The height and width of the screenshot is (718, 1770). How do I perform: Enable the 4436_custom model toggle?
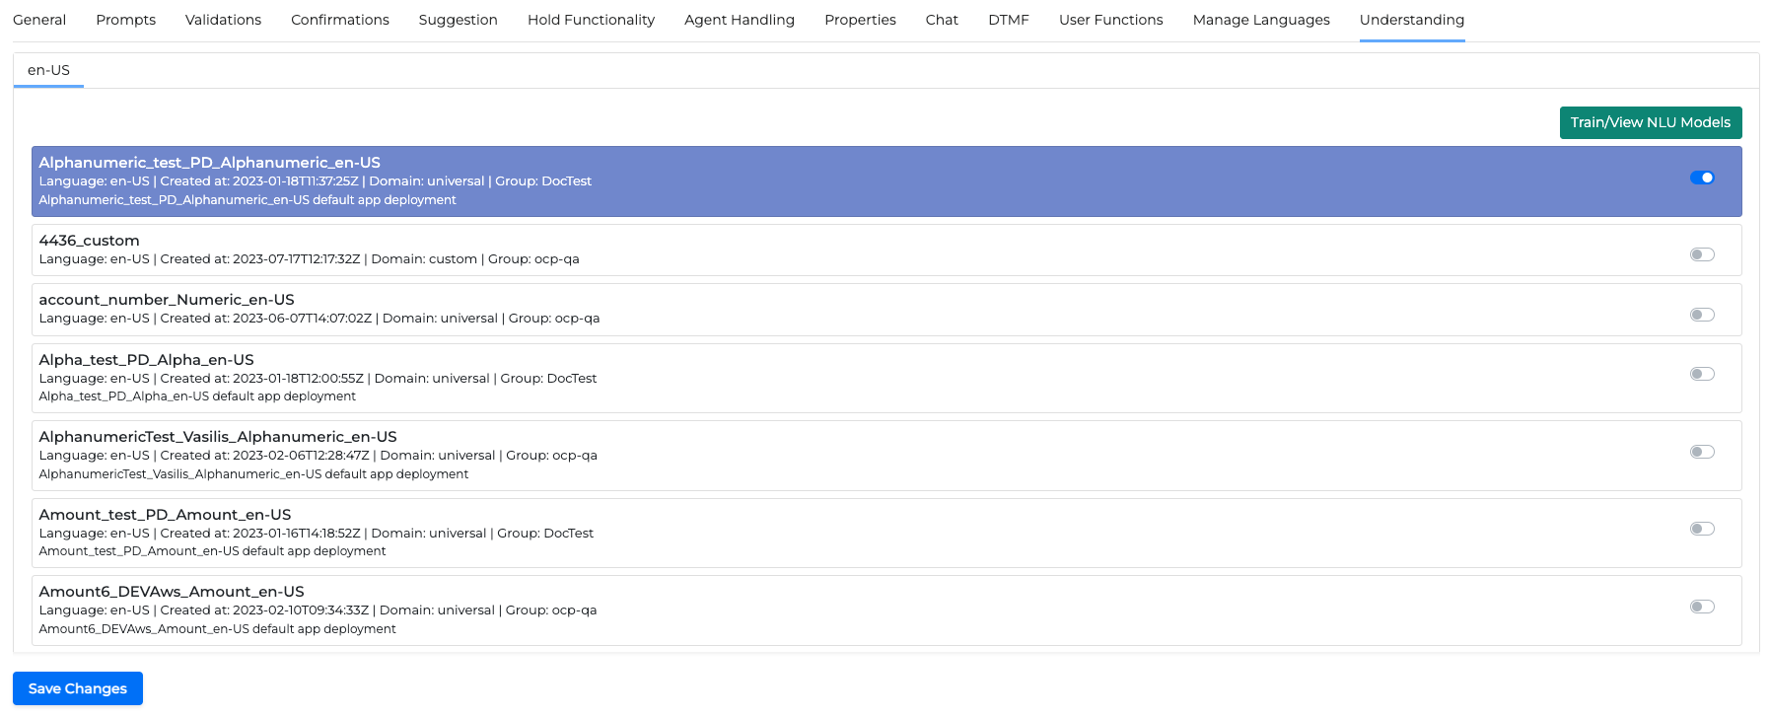tap(1702, 254)
